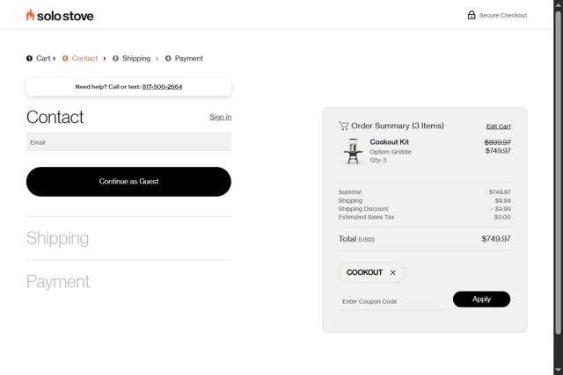
Task: Remove the COOKOUT coupon with the X
Action: click(393, 272)
